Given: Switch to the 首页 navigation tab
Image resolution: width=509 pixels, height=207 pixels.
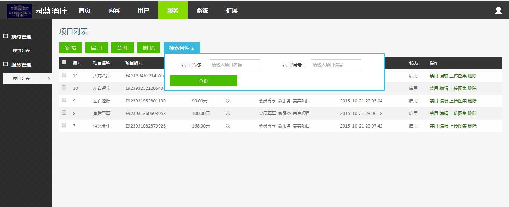Looking at the screenshot, I should click(84, 11).
